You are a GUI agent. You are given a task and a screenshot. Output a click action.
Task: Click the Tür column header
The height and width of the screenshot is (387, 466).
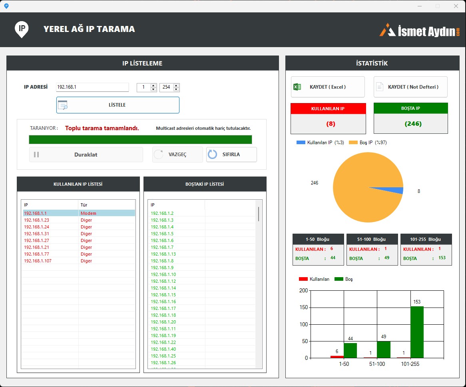click(x=106, y=205)
